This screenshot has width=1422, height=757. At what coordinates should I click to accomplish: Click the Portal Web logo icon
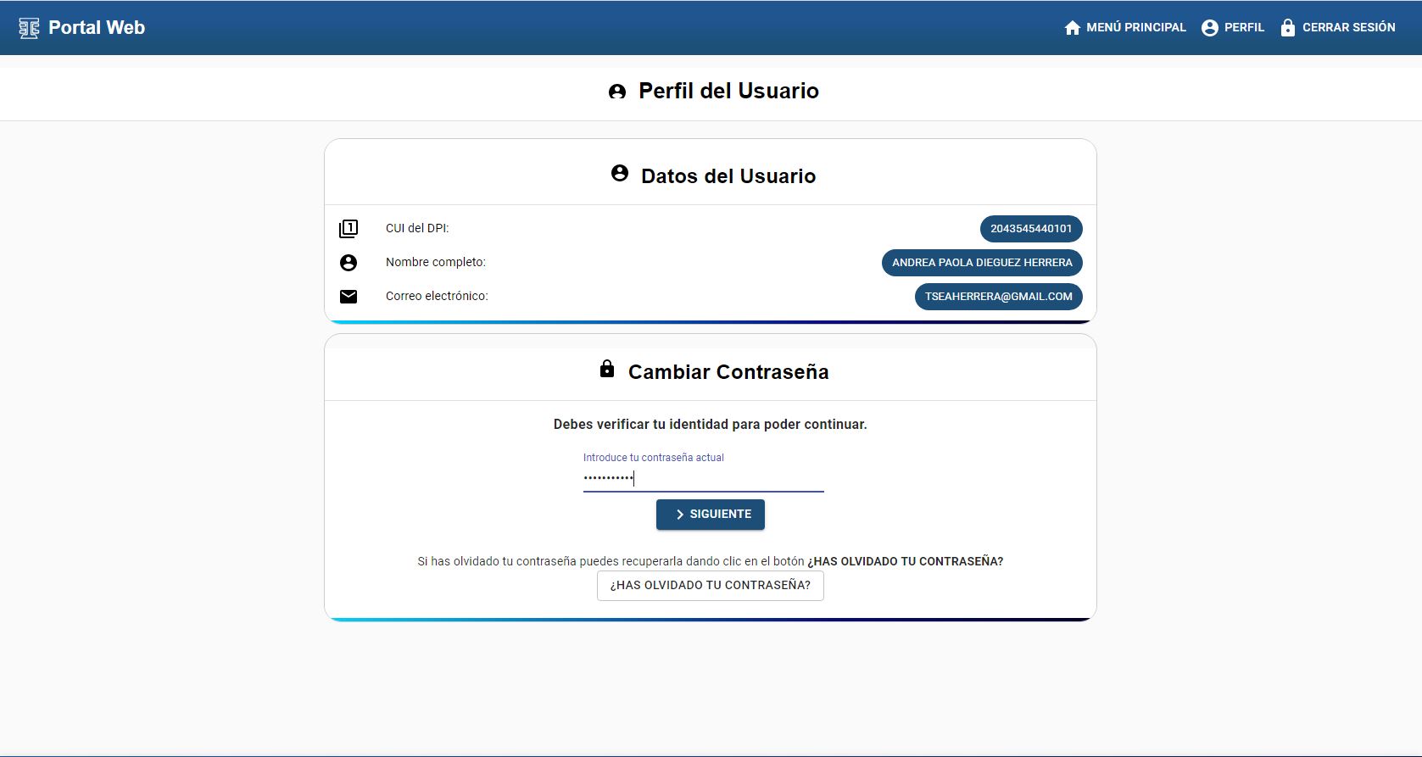[29, 28]
